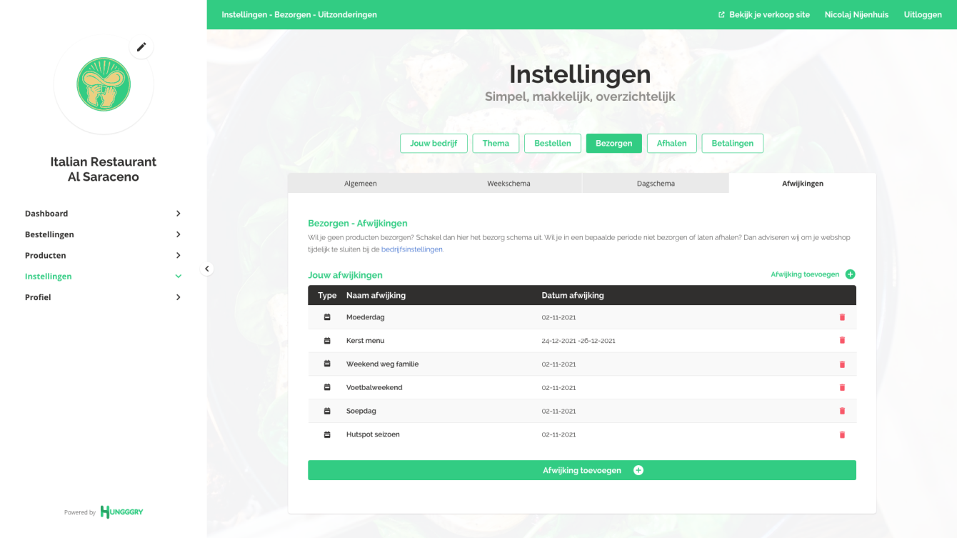Switch to the Weekschema tab

(x=508, y=183)
